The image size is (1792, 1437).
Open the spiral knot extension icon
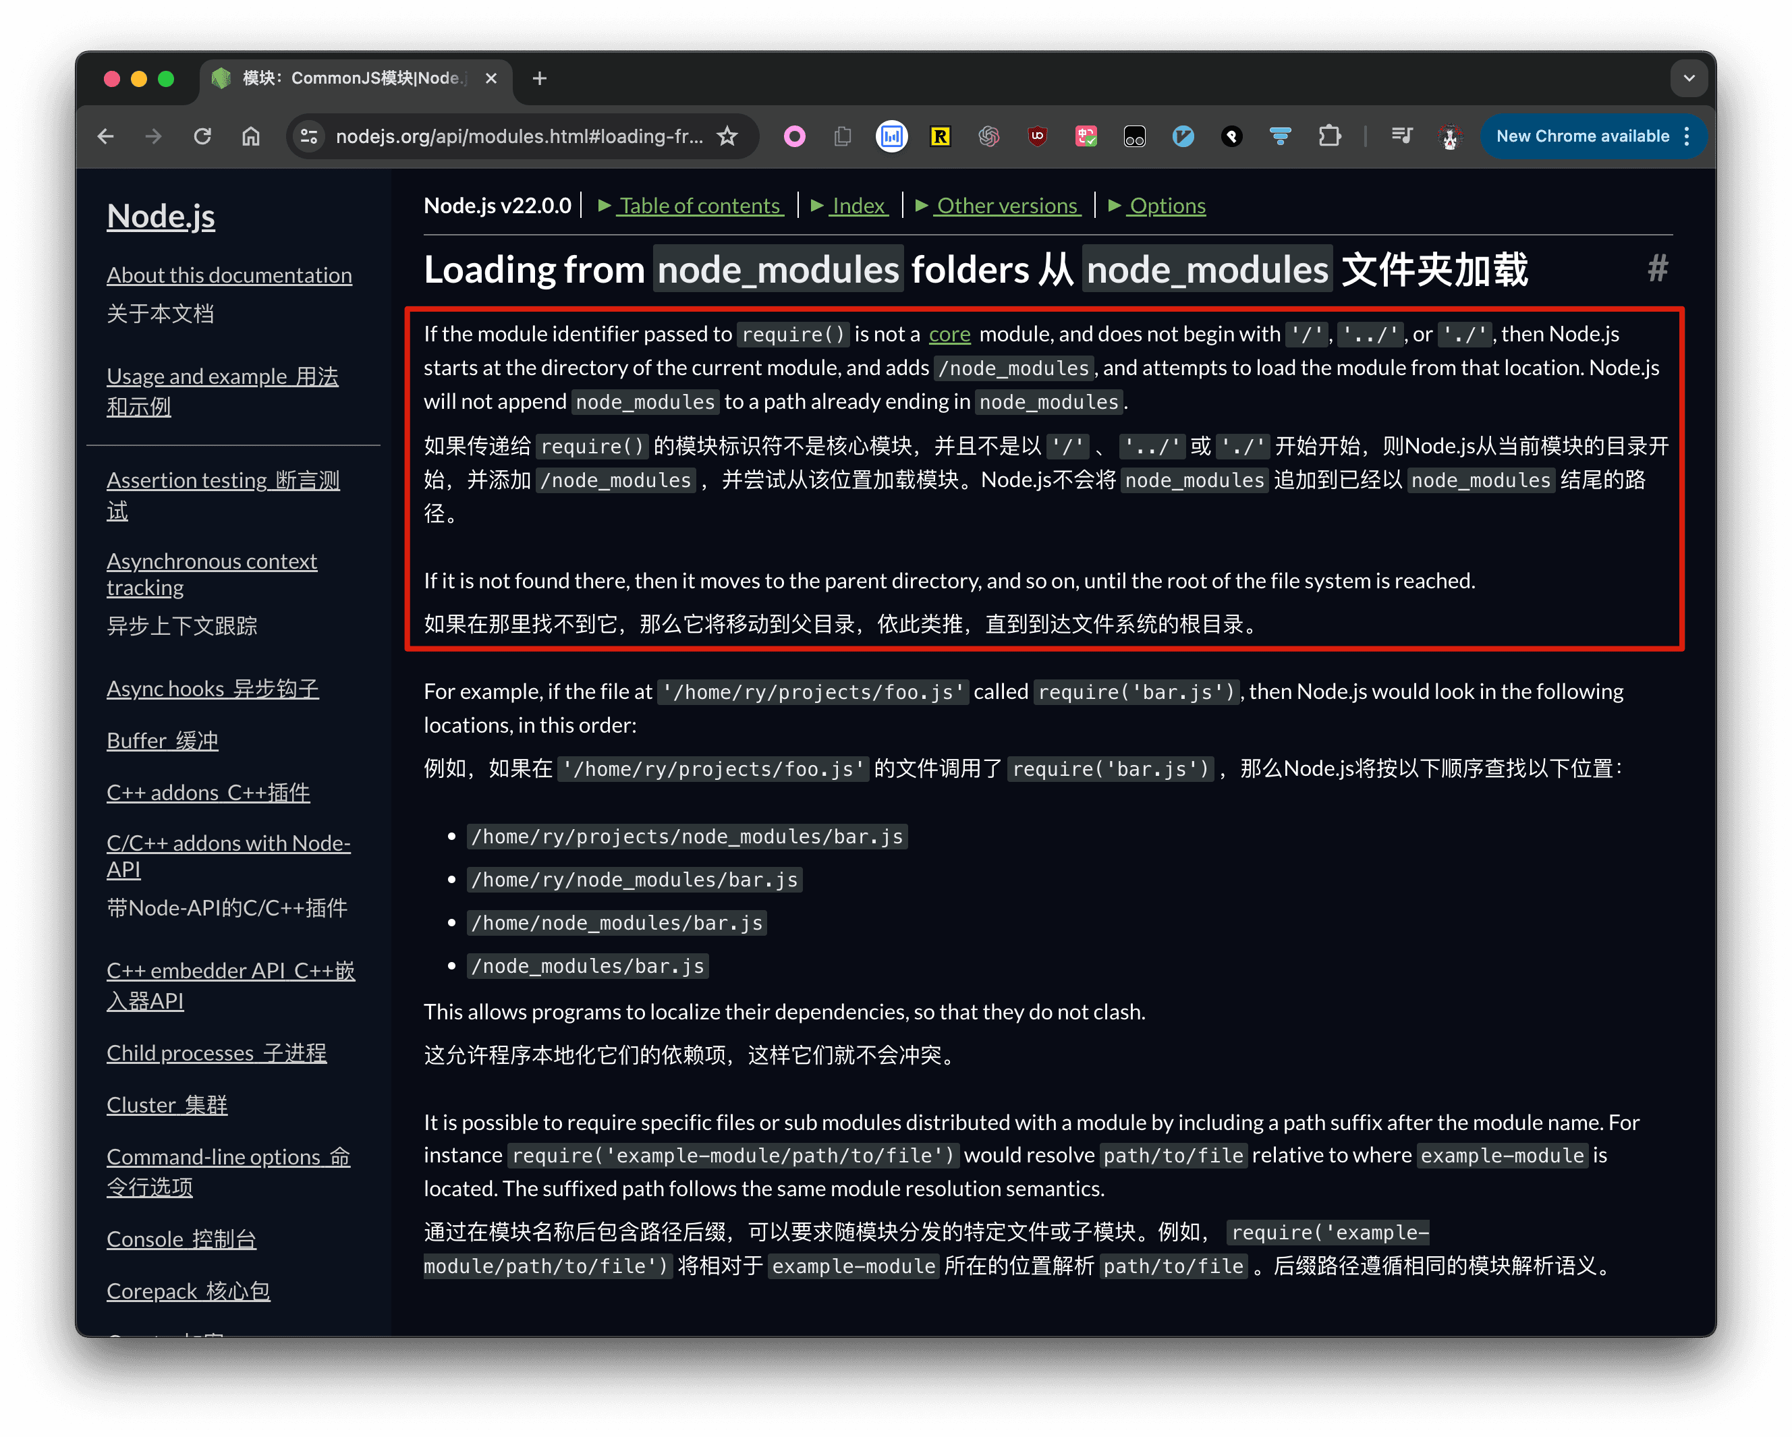[x=989, y=136]
